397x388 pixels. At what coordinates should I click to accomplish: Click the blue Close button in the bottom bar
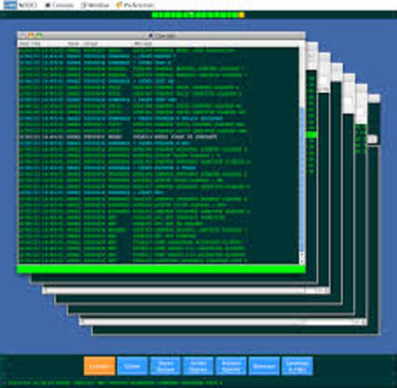(x=133, y=366)
